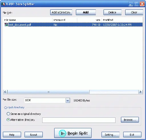The image size is (146, 140).
Task: Sort by Size column header
Action: coord(89,20)
